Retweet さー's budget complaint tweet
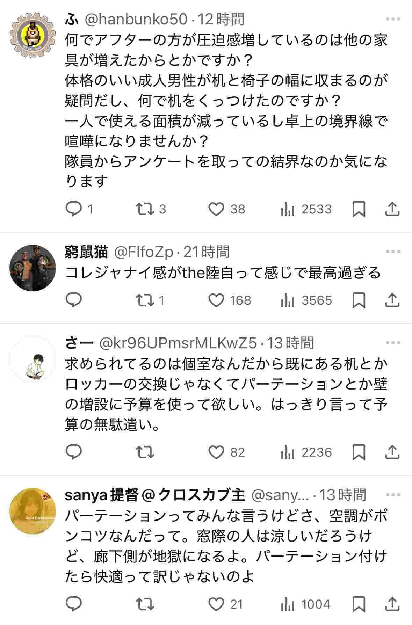 coord(145,452)
